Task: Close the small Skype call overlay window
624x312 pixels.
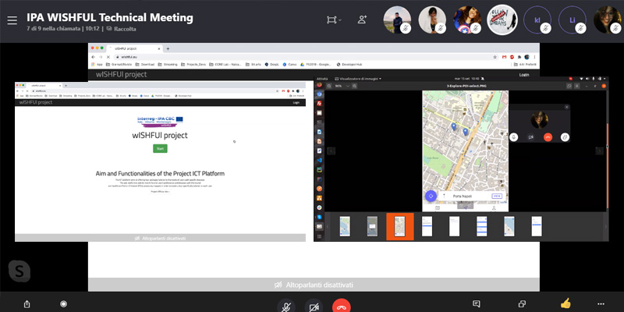Action: [567, 107]
